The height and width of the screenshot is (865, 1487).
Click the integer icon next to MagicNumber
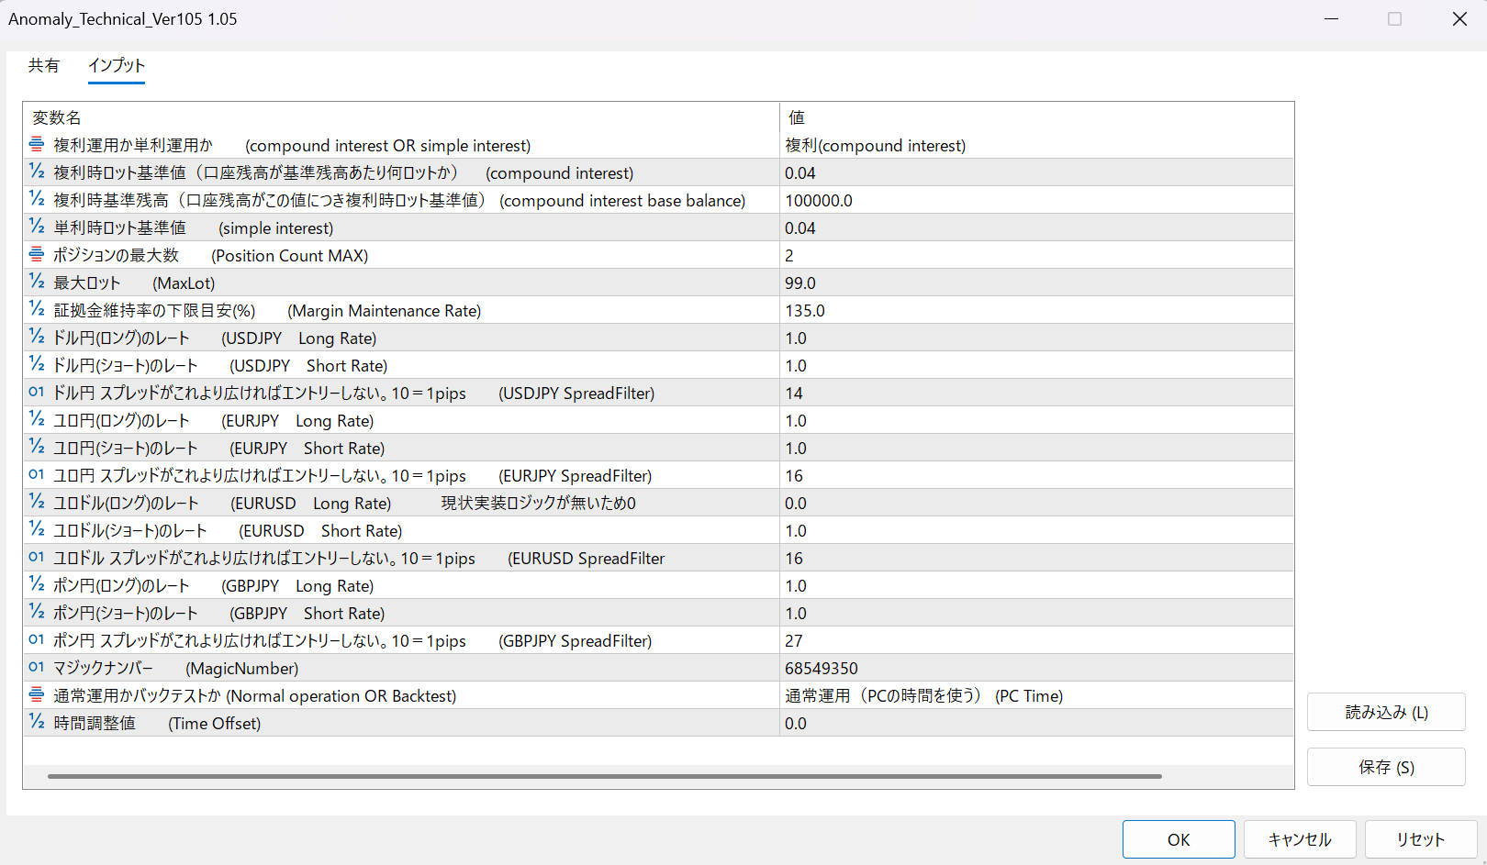point(37,667)
